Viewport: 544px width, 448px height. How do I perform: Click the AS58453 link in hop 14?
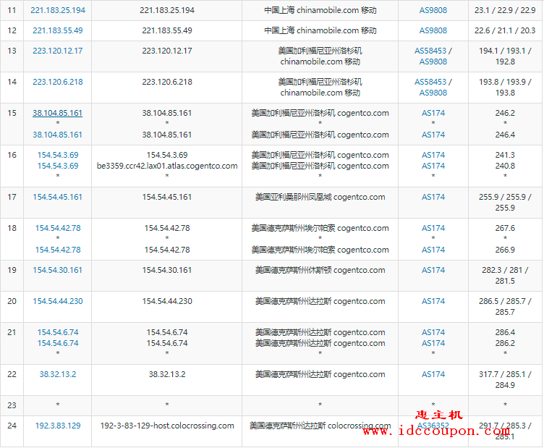point(430,82)
